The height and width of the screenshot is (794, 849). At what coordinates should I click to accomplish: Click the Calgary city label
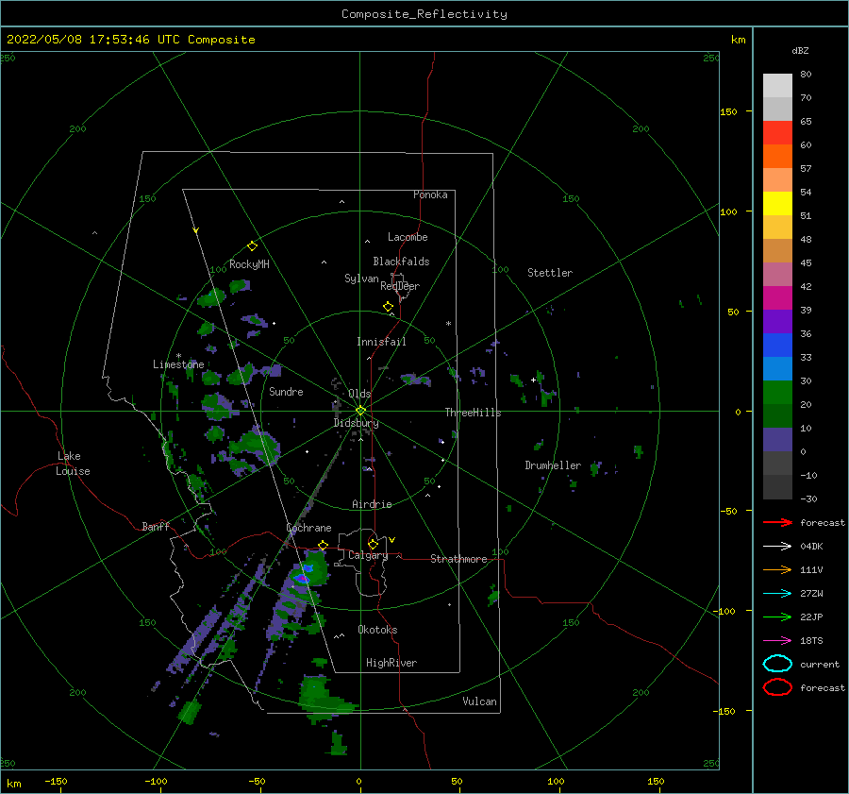coord(368,555)
